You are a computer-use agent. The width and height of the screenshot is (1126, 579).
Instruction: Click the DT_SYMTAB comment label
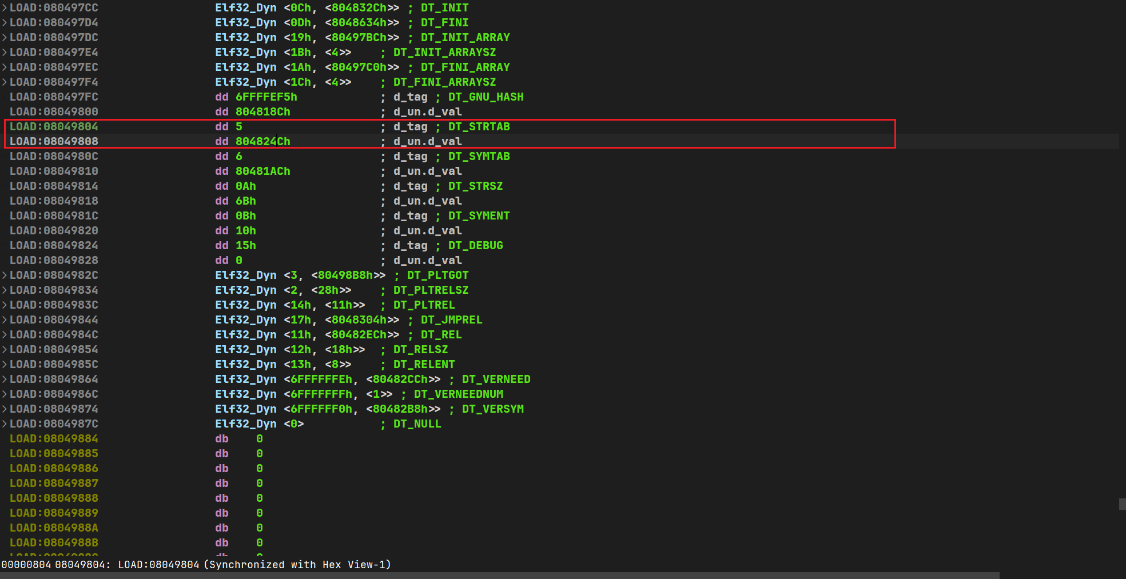(x=479, y=157)
